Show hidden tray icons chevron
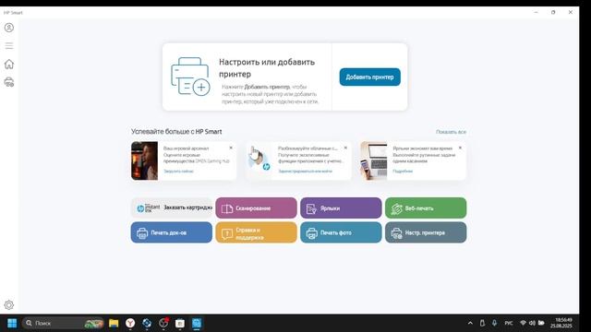 470,323
